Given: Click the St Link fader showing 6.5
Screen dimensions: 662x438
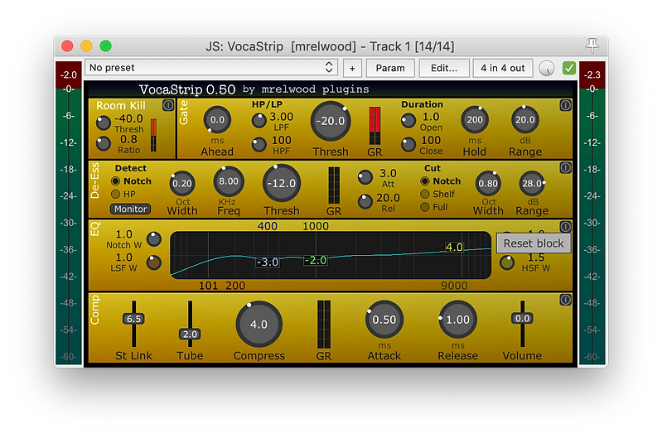Looking at the screenshot, I should (133, 319).
